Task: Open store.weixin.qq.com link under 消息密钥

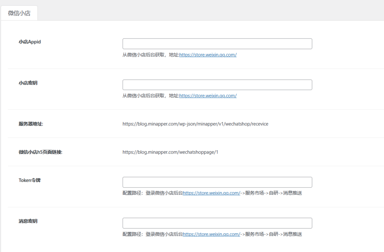Action: [211, 234]
